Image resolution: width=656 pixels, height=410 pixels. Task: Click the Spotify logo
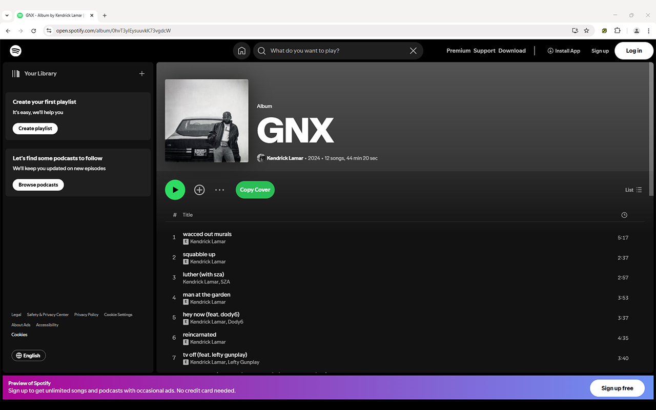click(15, 50)
